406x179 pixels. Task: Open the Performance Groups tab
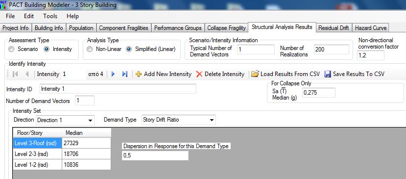(178, 28)
